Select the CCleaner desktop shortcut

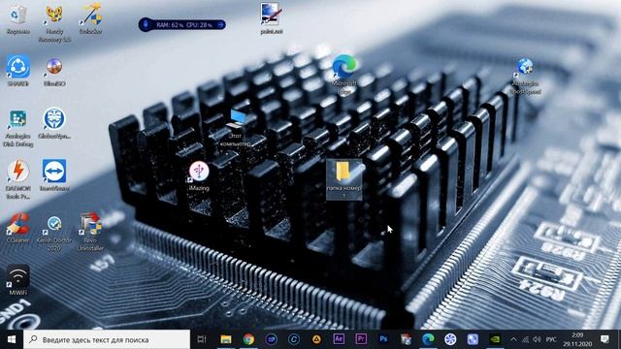pos(17,228)
